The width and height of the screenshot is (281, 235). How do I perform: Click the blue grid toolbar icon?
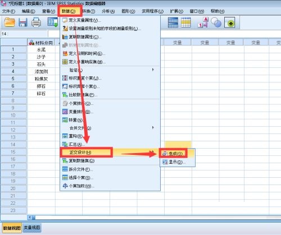click(x=173, y=22)
